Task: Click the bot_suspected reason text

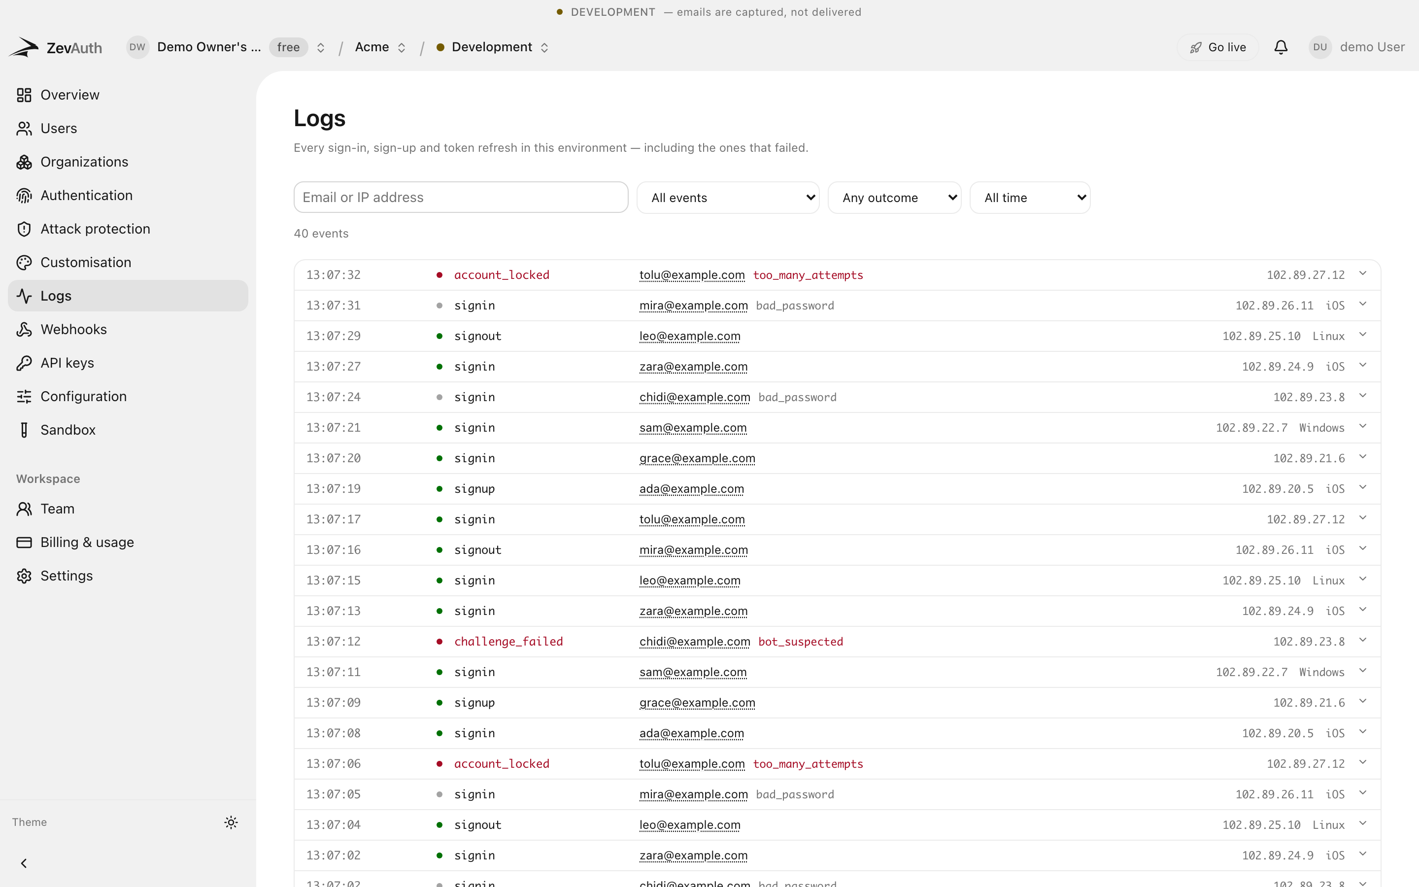Action: click(801, 641)
